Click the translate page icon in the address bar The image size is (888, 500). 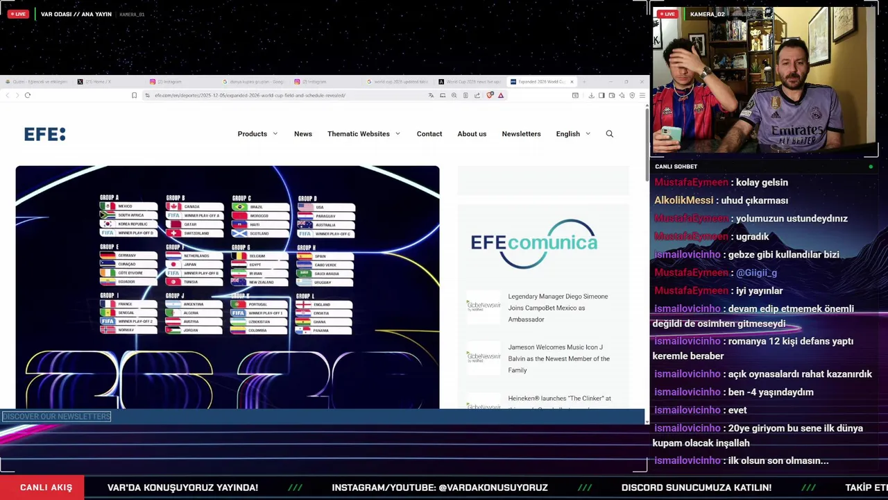pyautogui.click(x=431, y=95)
